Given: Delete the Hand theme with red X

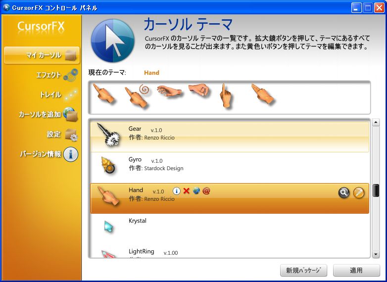Looking at the screenshot, I should [187, 190].
